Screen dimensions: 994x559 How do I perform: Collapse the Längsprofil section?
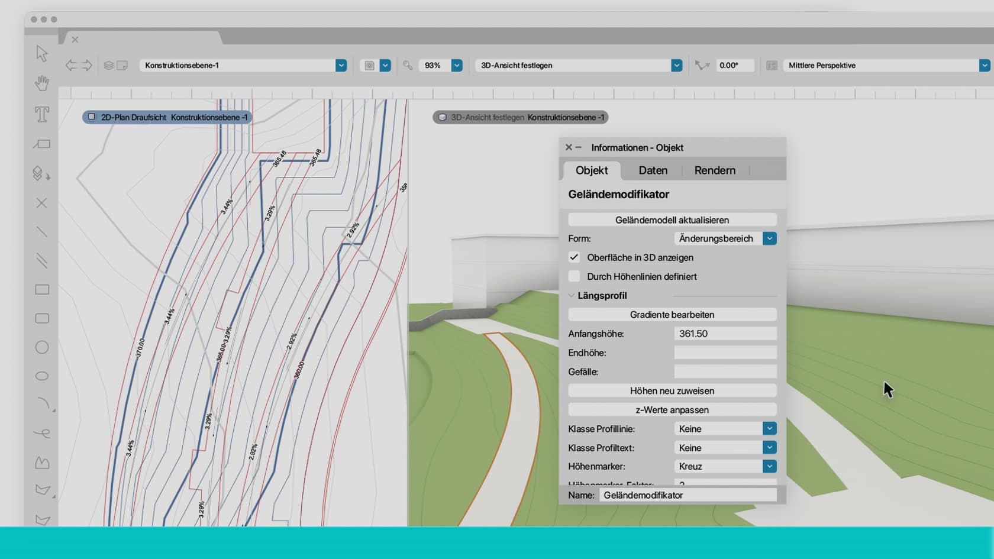coord(572,295)
